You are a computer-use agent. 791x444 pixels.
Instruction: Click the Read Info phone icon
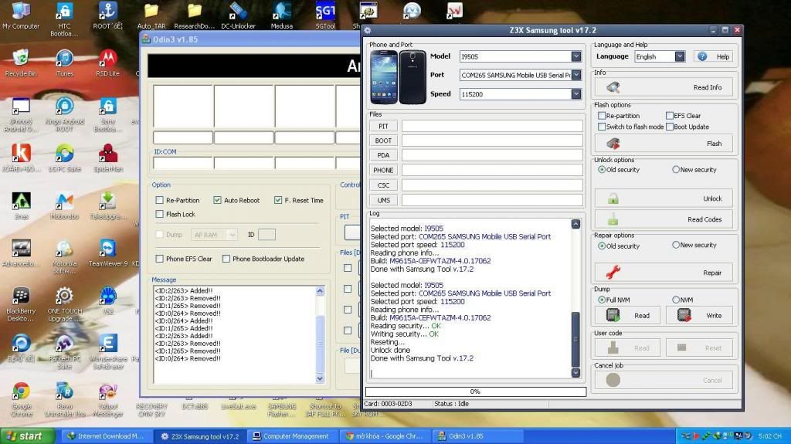tap(613, 87)
